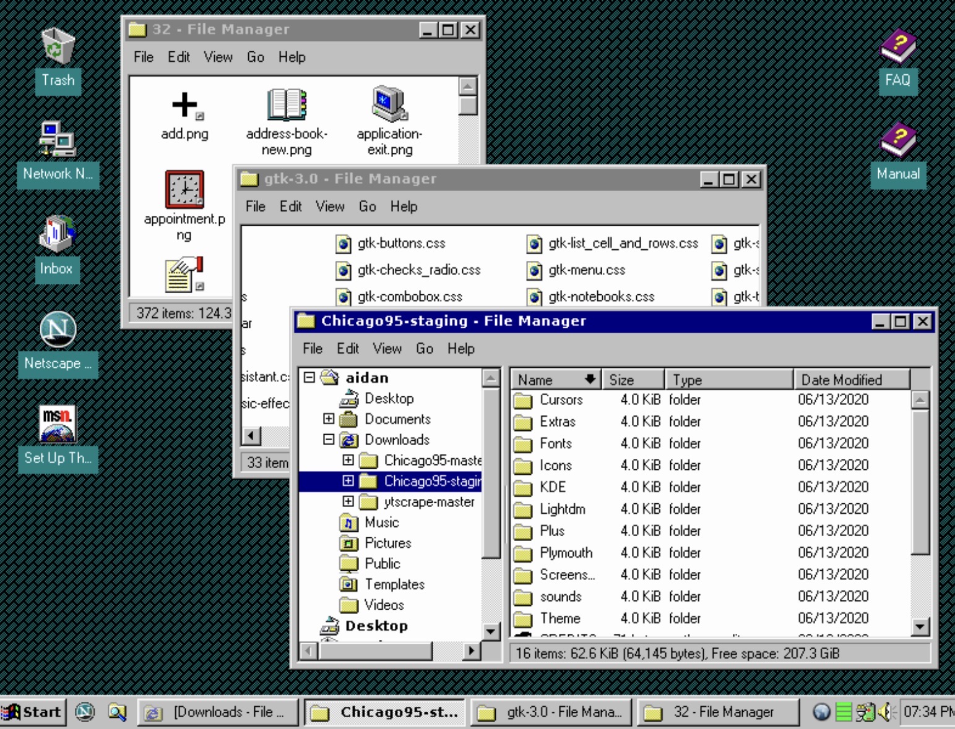Select add.png in the 32 File Manager
The width and height of the screenshot is (955, 729).
184,116
